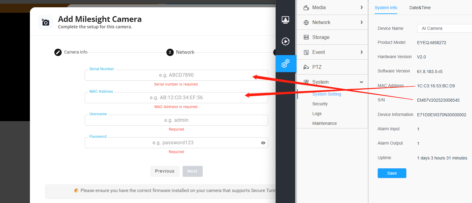Edit the Device Name field showing AI Camera

click(445, 28)
